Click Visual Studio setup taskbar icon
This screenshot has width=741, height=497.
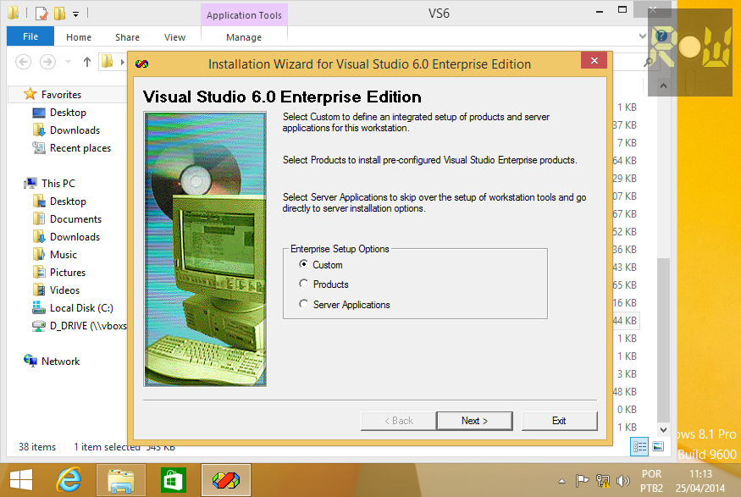226,480
